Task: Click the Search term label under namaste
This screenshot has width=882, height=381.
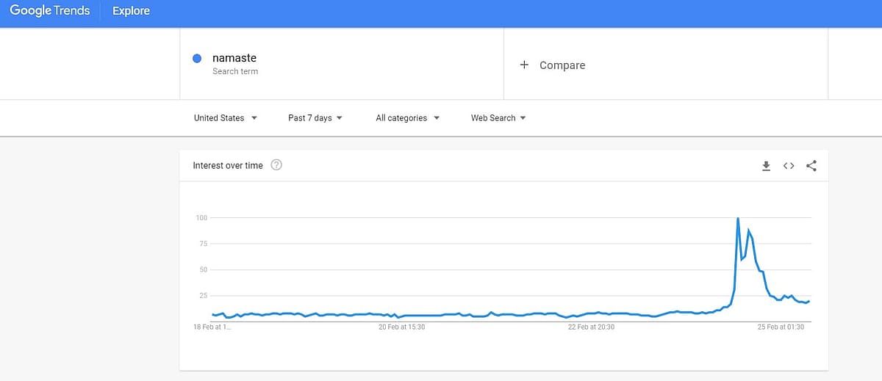Action: [x=235, y=71]
